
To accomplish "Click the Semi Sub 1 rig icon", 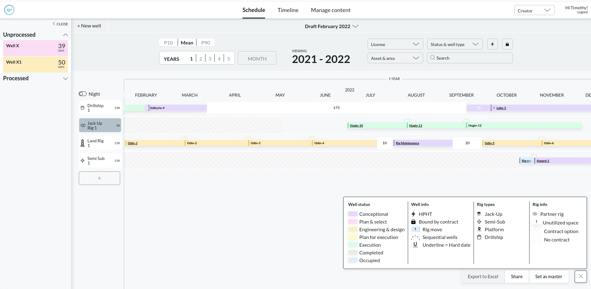I will click(82, 161).
